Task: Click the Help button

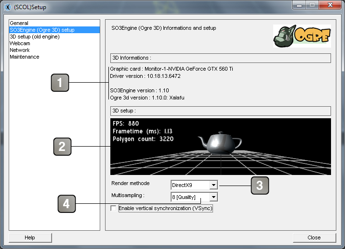Action: (x=30, y=237)
